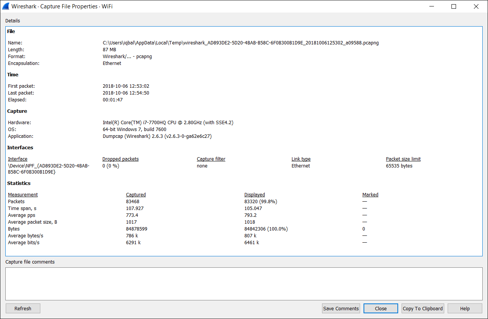Image resolution: width=488 pixels, height=319 pixels.
Task: Open the Help button
Action: click(x=465, y=308)
